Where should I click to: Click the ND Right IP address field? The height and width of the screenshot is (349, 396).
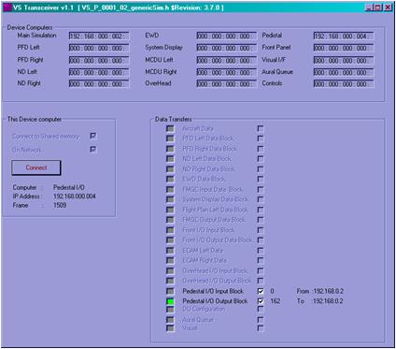pos(99,84)
